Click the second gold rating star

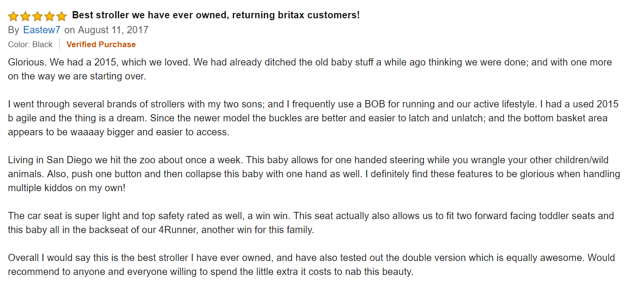25,16
